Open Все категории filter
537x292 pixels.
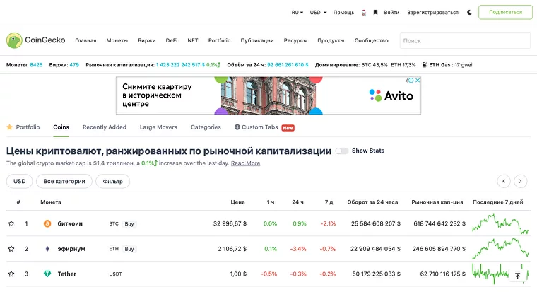64,181
